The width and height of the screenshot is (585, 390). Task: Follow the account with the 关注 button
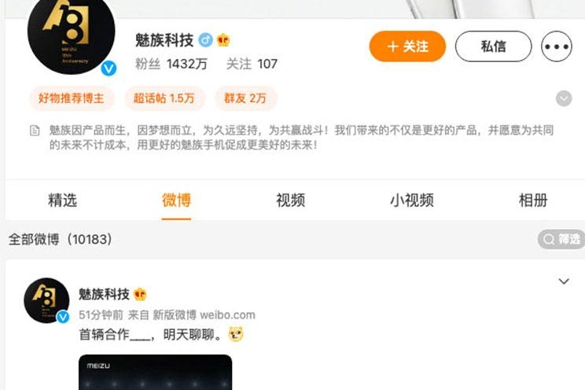click(407, 46)
